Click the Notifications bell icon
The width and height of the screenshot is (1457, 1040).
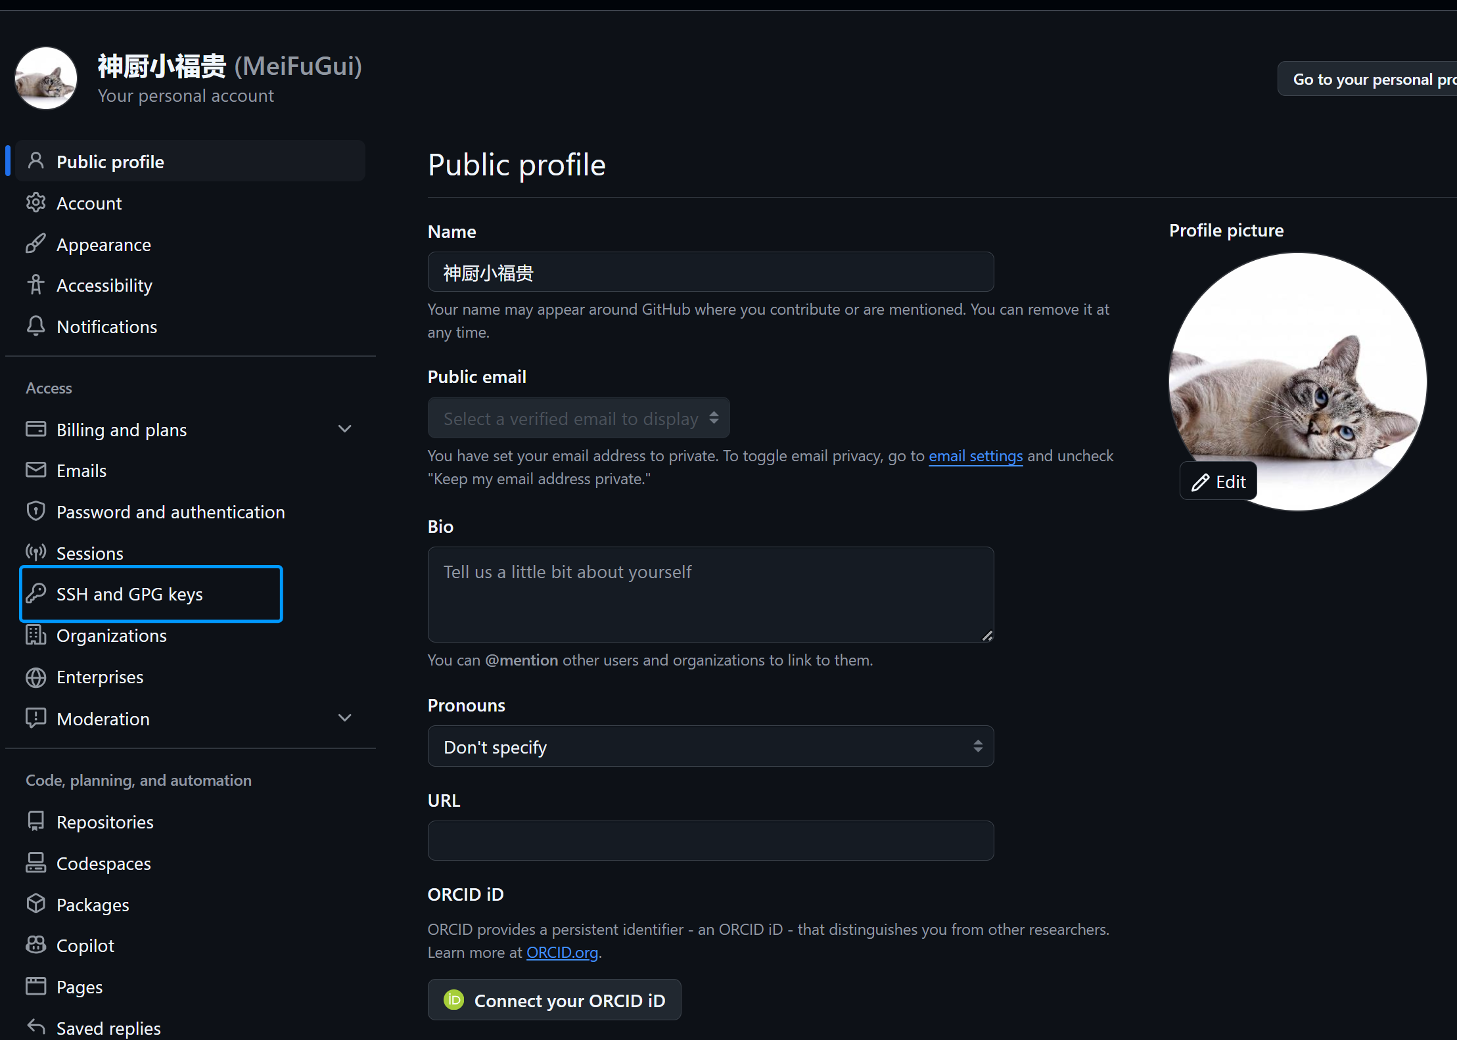[35, 327]
